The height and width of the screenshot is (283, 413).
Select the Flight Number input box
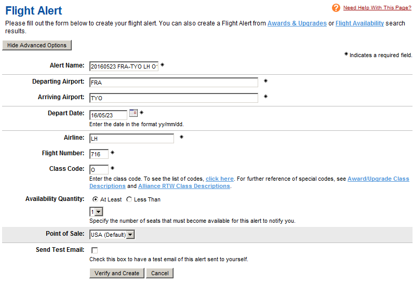(99, 154)
